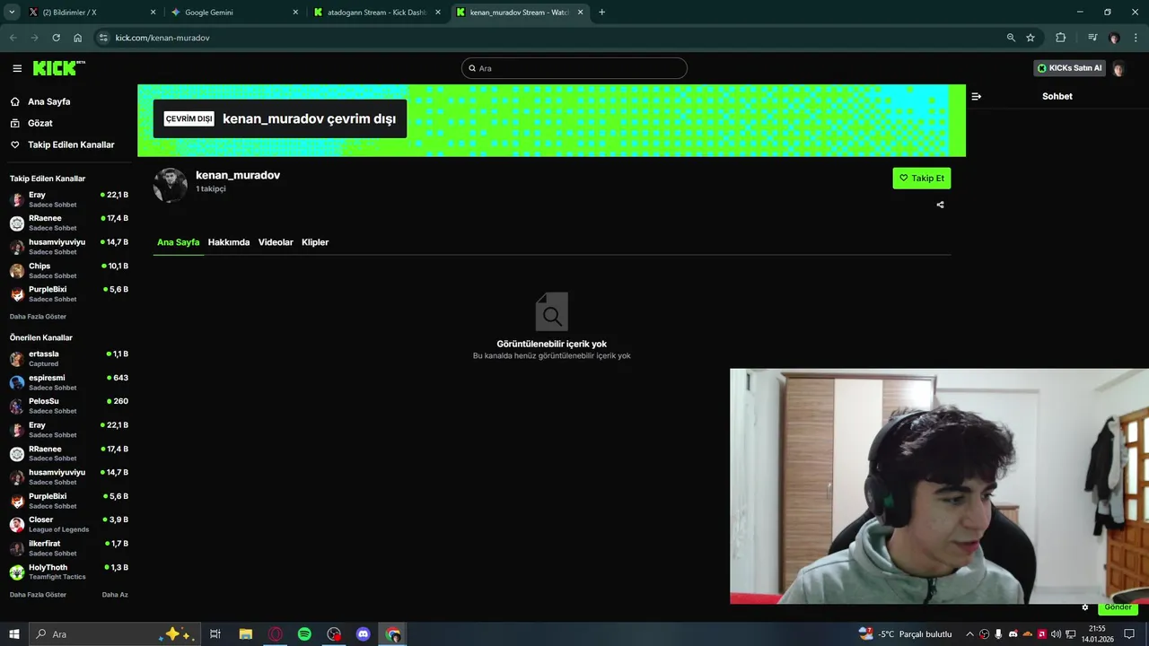Select the Ana Sayfa channel tab
The width and height of the screenshot is (1149, 646).
click(x=178, y=242)
